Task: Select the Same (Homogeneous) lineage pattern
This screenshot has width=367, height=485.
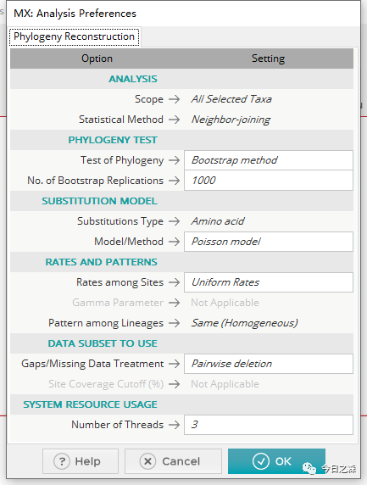Action: click(244, 323)
